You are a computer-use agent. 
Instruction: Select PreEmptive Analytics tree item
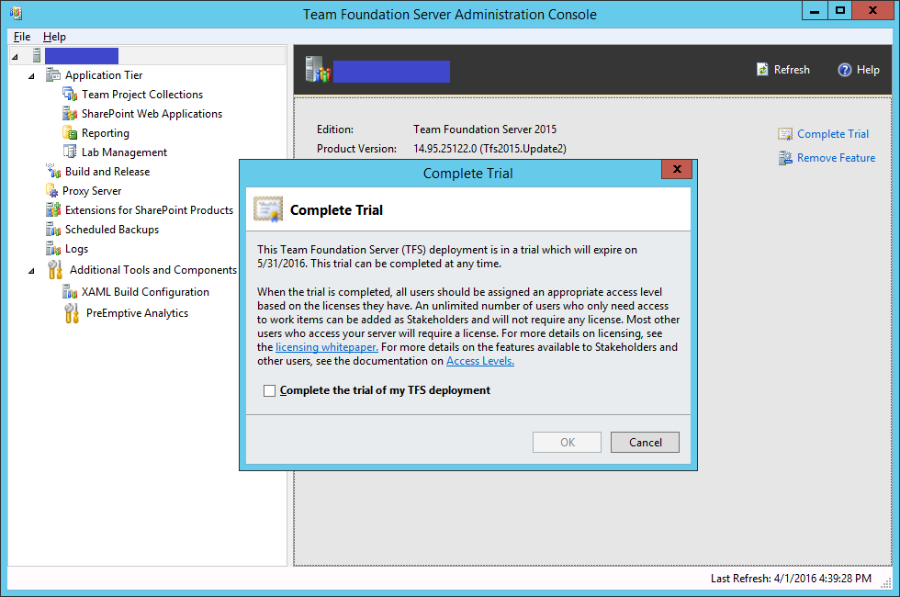[137, 313]
